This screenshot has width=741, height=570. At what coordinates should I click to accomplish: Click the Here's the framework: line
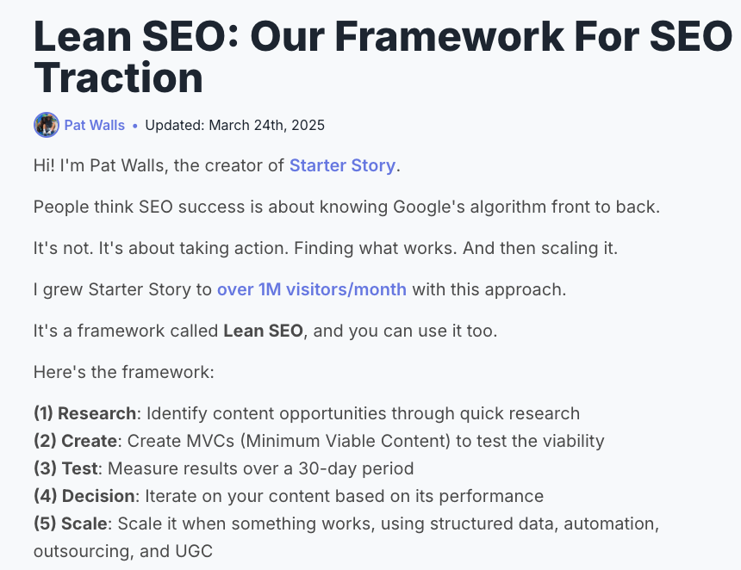pyautogui.click(x=124, y=372)
